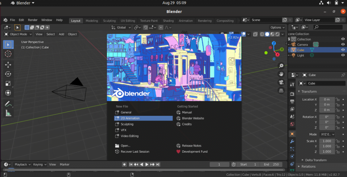Open the Render menu
Image resolution: width=347 pixels, height=177 pixels.
(33, 20)
